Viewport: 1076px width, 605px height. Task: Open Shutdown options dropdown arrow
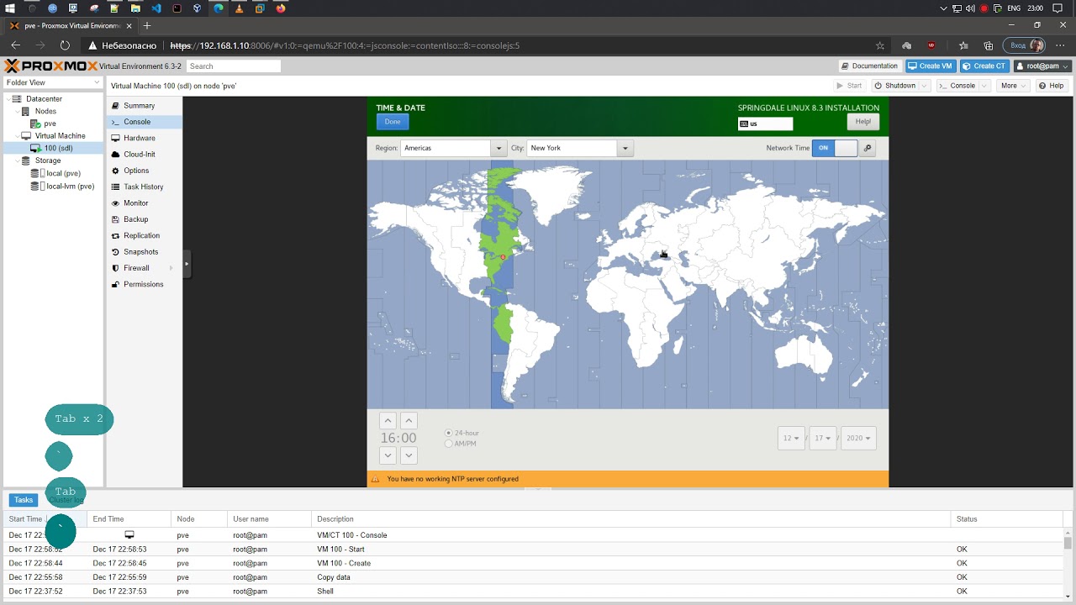click(925, 86)
